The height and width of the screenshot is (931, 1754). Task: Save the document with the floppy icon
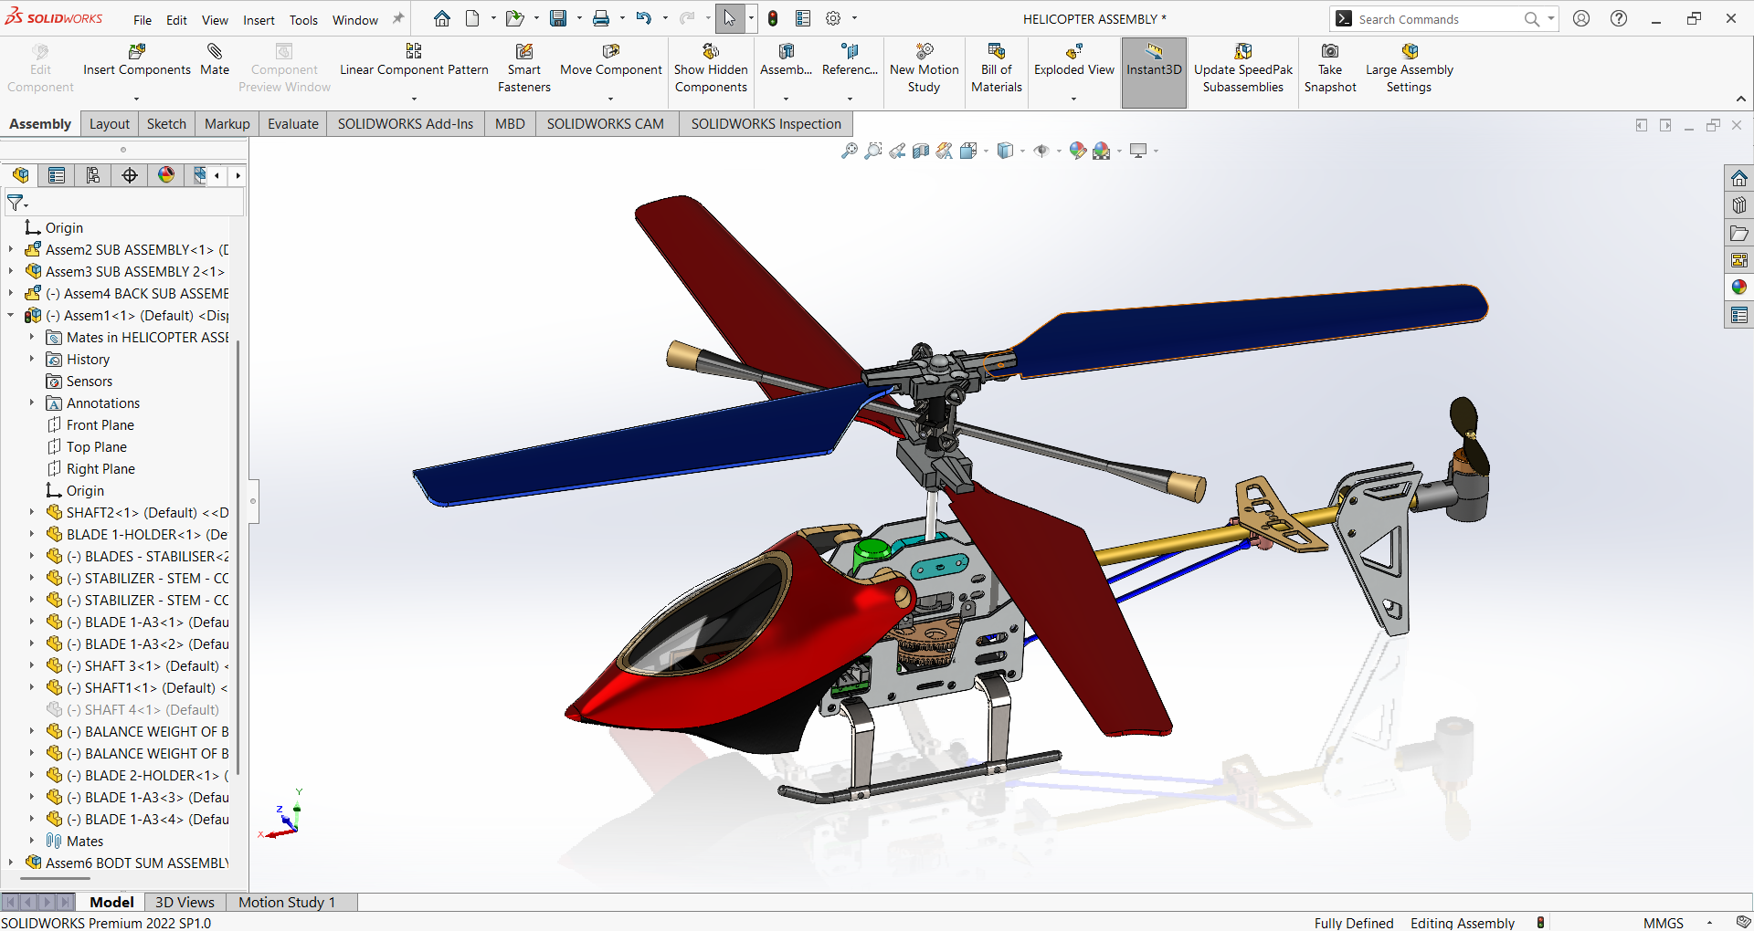click(x=558, y=18)
